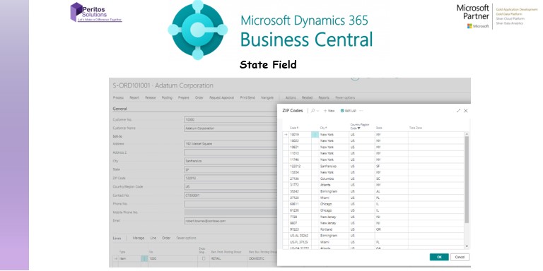Open Line menu in the Lines section
543x271 pixels.
(x=153, y=238)
